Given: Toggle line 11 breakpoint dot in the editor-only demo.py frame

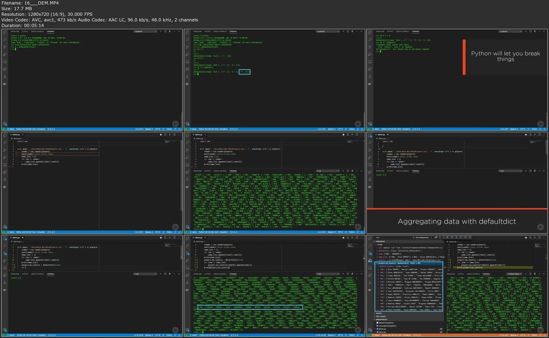Looking at the screenshot, I should [10, 167].
